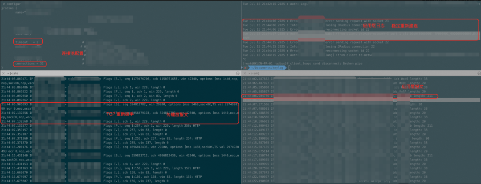Viewport: 481px width, 184px height.
Task: Click 'error sending request with socket 22' log line
Action: (316, 42)
